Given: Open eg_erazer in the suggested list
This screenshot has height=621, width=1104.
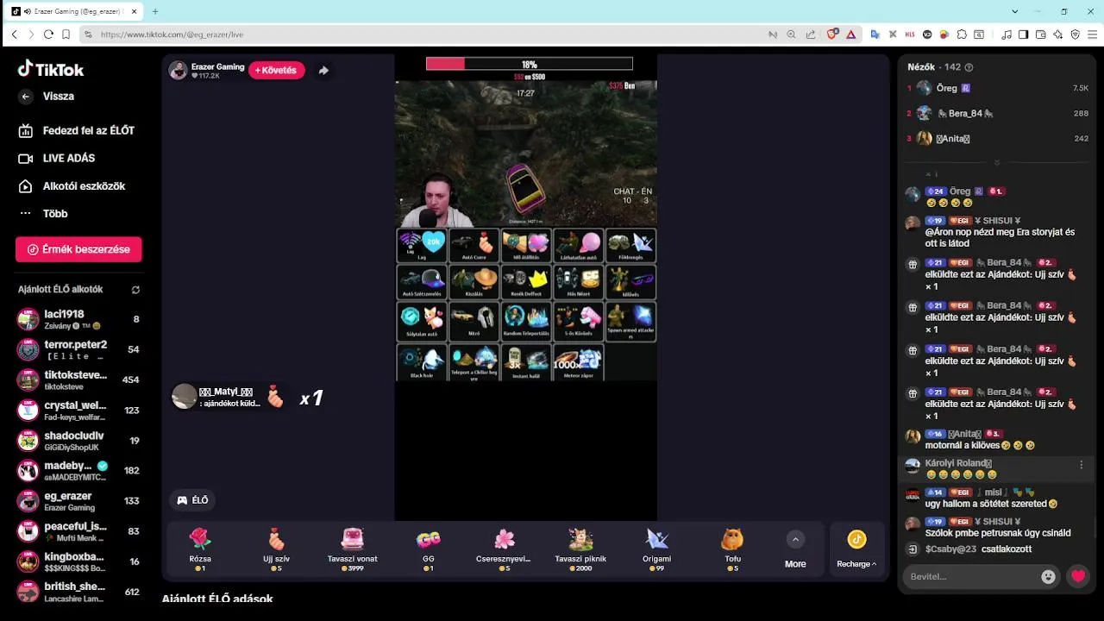Looking at the screenshot, I should 78,500.
